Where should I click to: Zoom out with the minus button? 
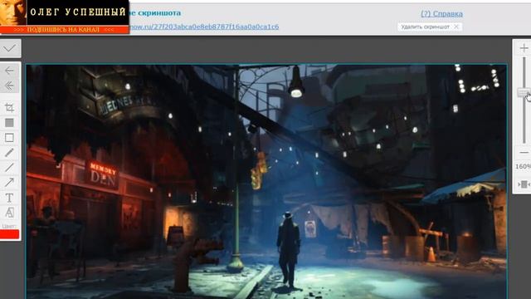(524, 153)
